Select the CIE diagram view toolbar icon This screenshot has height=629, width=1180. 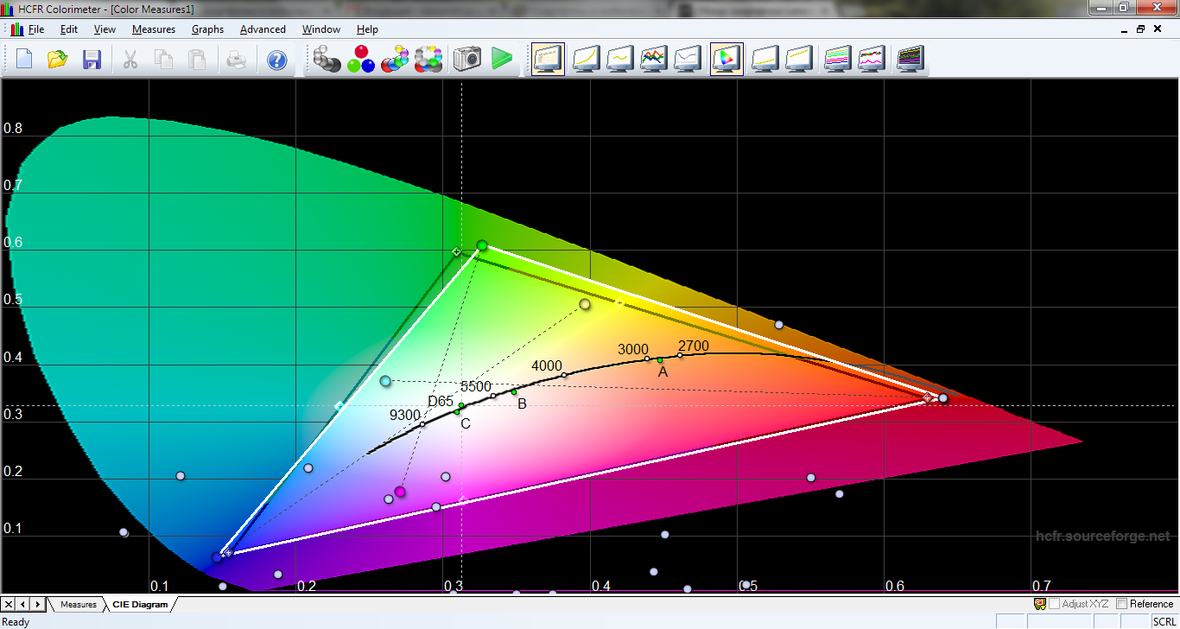tap(726, 60)
